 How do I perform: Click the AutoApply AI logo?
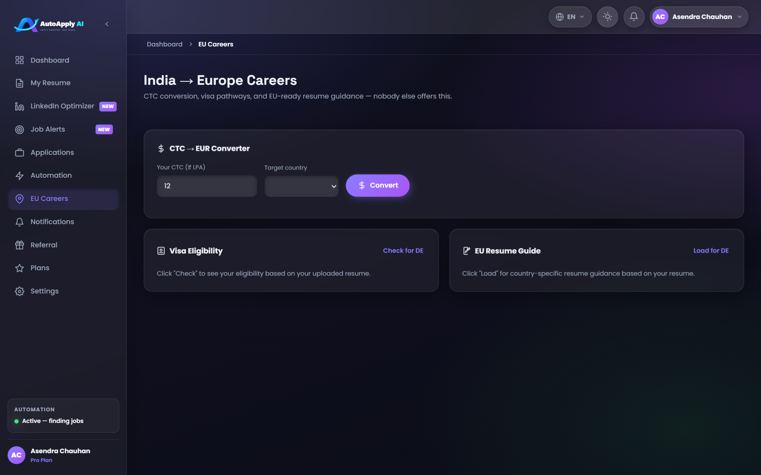pyautogui.click(x=49, y=24)
